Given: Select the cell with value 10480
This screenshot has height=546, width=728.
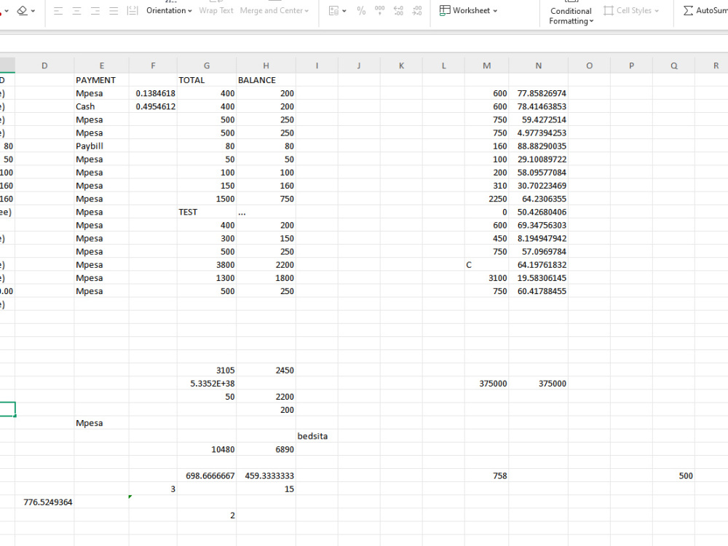Looking at the screenshot, I should pos(207,449).
